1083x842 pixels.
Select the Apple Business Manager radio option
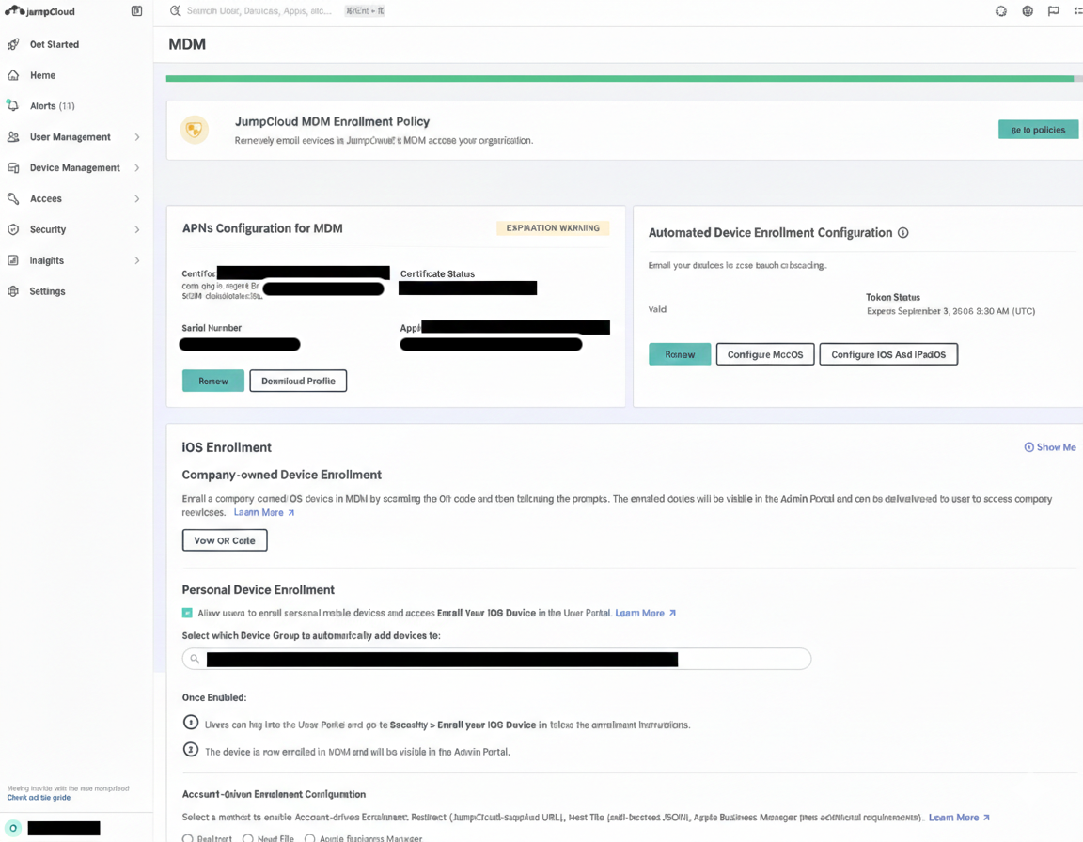[309, 837]
